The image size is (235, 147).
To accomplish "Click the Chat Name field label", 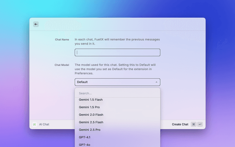I will pyautogui.click(x=62, y=39).
